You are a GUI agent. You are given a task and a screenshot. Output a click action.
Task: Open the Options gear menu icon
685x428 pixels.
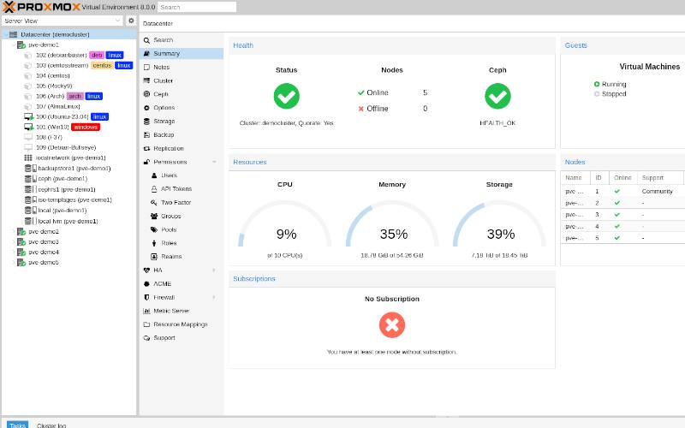click(x=146, y=108)
